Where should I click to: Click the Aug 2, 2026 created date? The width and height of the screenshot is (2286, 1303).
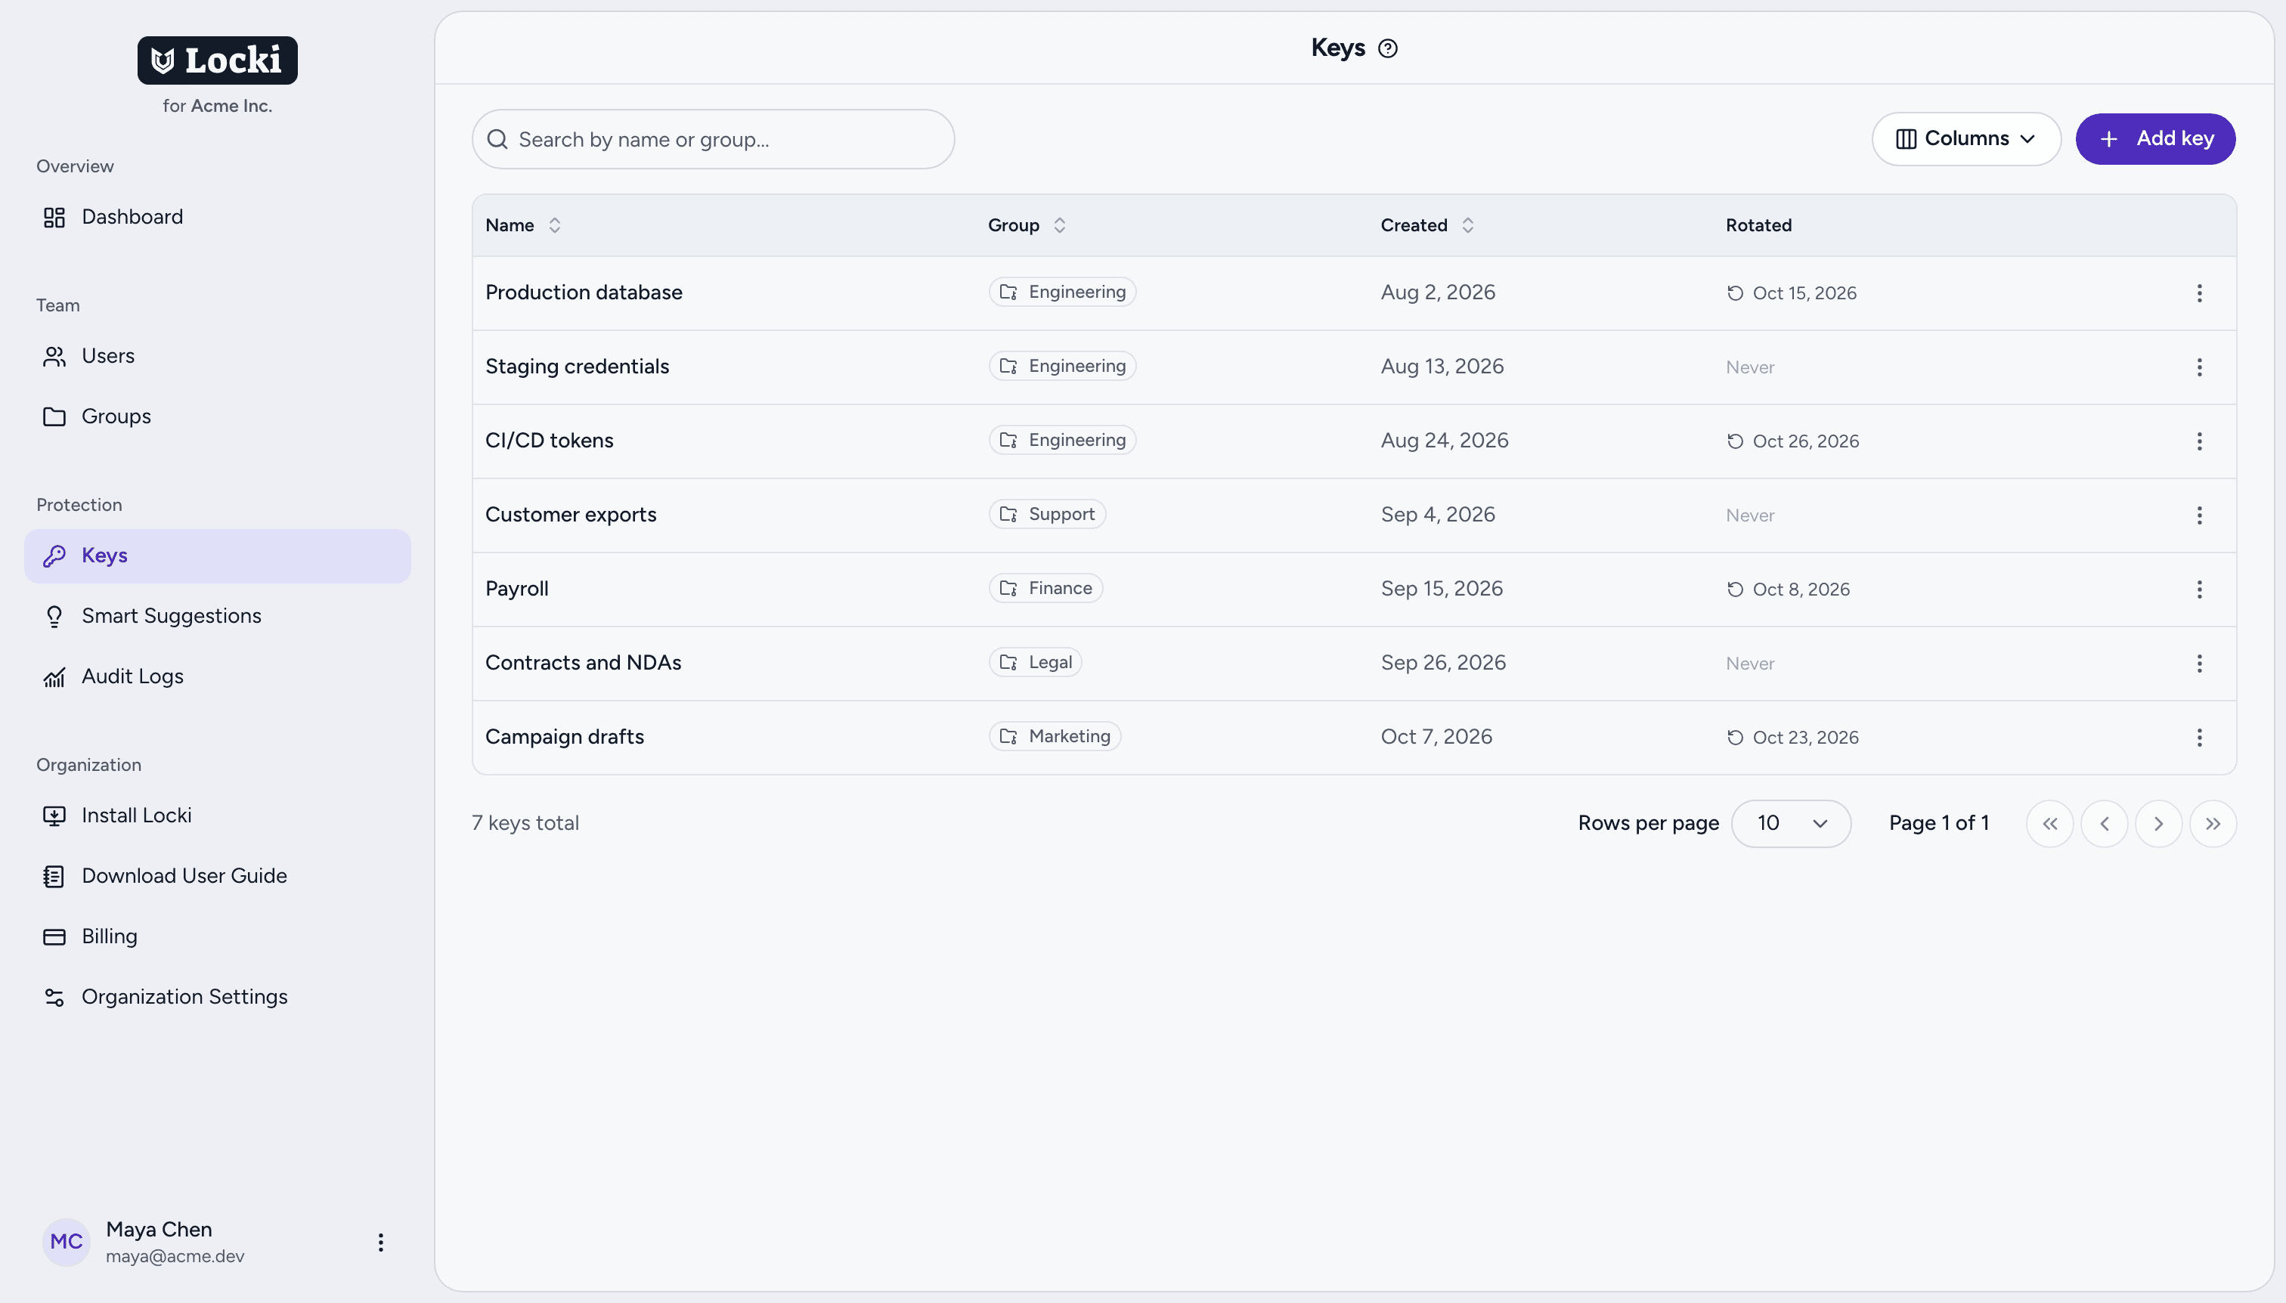(x=1438, y=292)
